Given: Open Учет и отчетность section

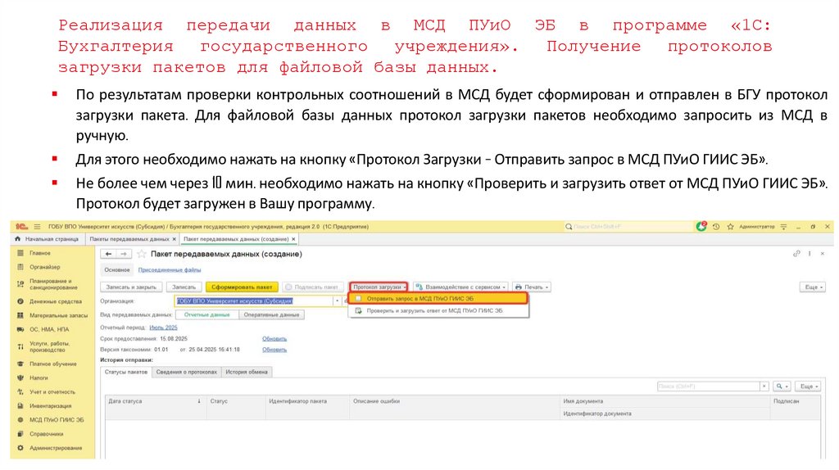Looking at the screenshot, I should point(52,392).
